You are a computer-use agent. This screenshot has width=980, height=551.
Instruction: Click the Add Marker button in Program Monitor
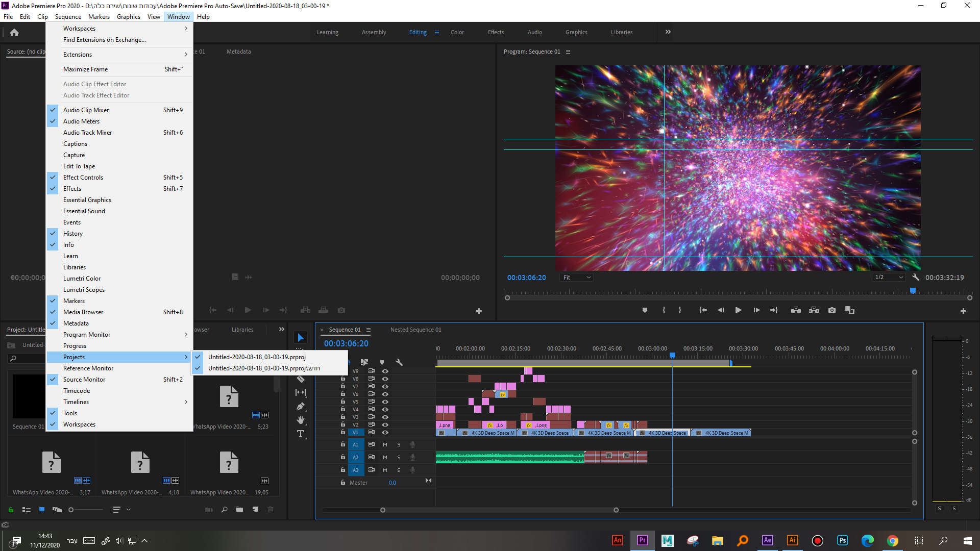645,310
